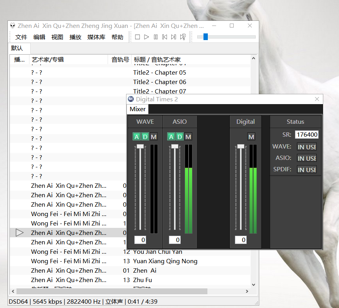
Task: Skip to the next track
Action: click(174, 37)
